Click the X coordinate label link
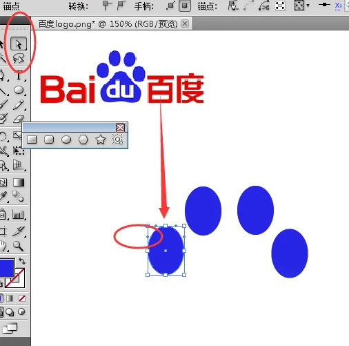 [338, 6]
